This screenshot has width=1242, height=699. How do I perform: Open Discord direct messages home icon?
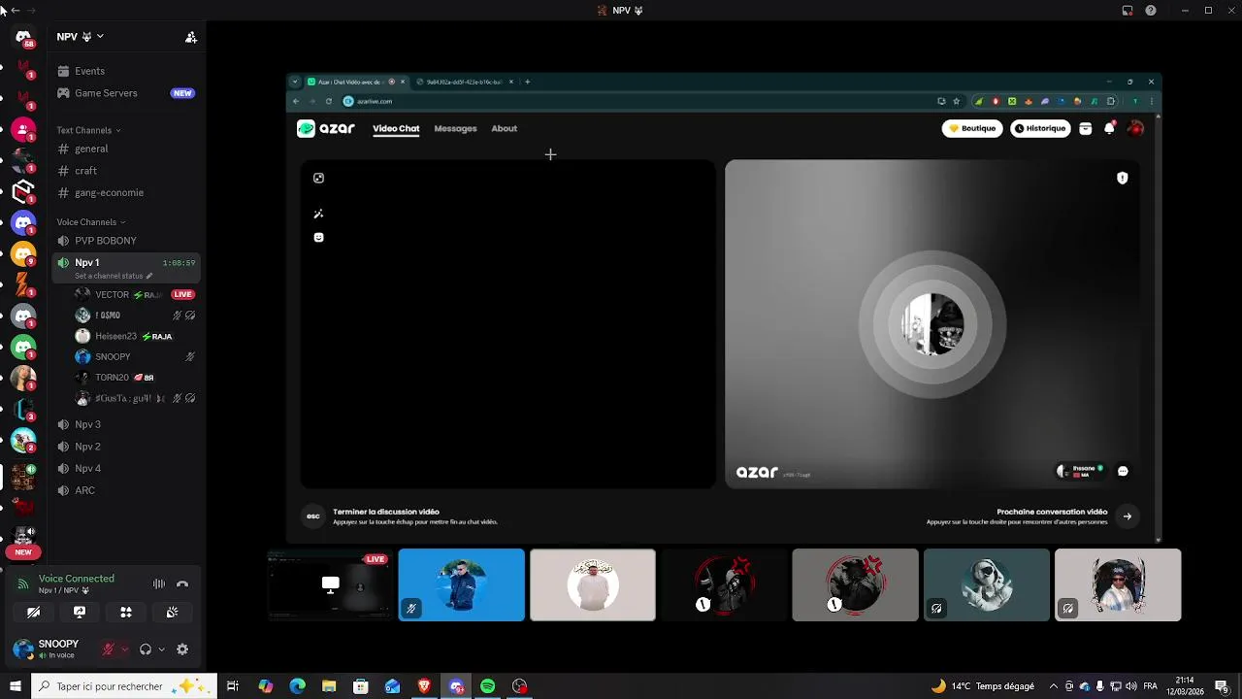click(23, 37)
